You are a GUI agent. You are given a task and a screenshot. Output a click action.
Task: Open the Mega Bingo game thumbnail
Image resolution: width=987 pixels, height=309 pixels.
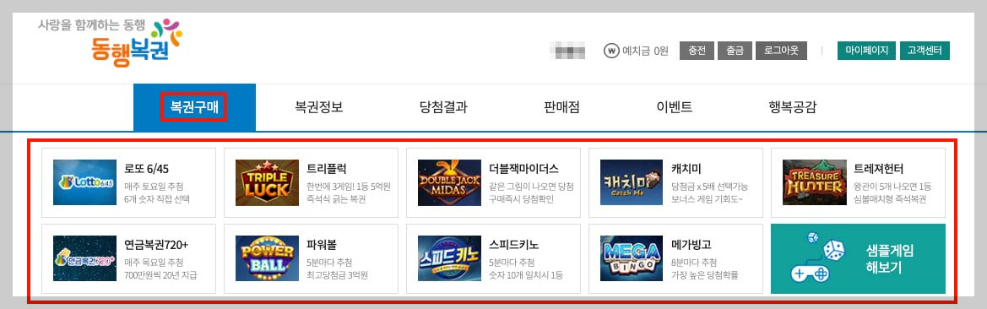[632, 258]
